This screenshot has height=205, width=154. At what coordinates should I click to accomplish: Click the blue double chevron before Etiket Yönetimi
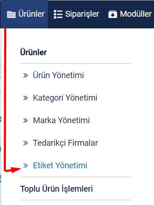(x=26, y=166)
